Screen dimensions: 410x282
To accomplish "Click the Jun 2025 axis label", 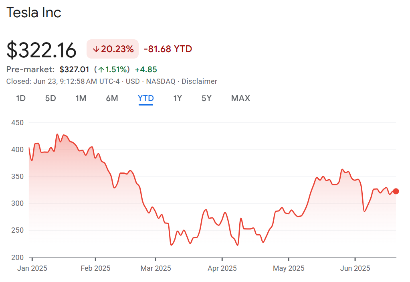I will 355,268.
